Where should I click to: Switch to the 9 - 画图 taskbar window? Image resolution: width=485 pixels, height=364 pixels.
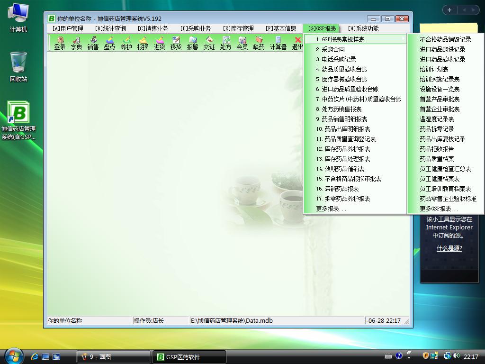click(x=113, y=357)
